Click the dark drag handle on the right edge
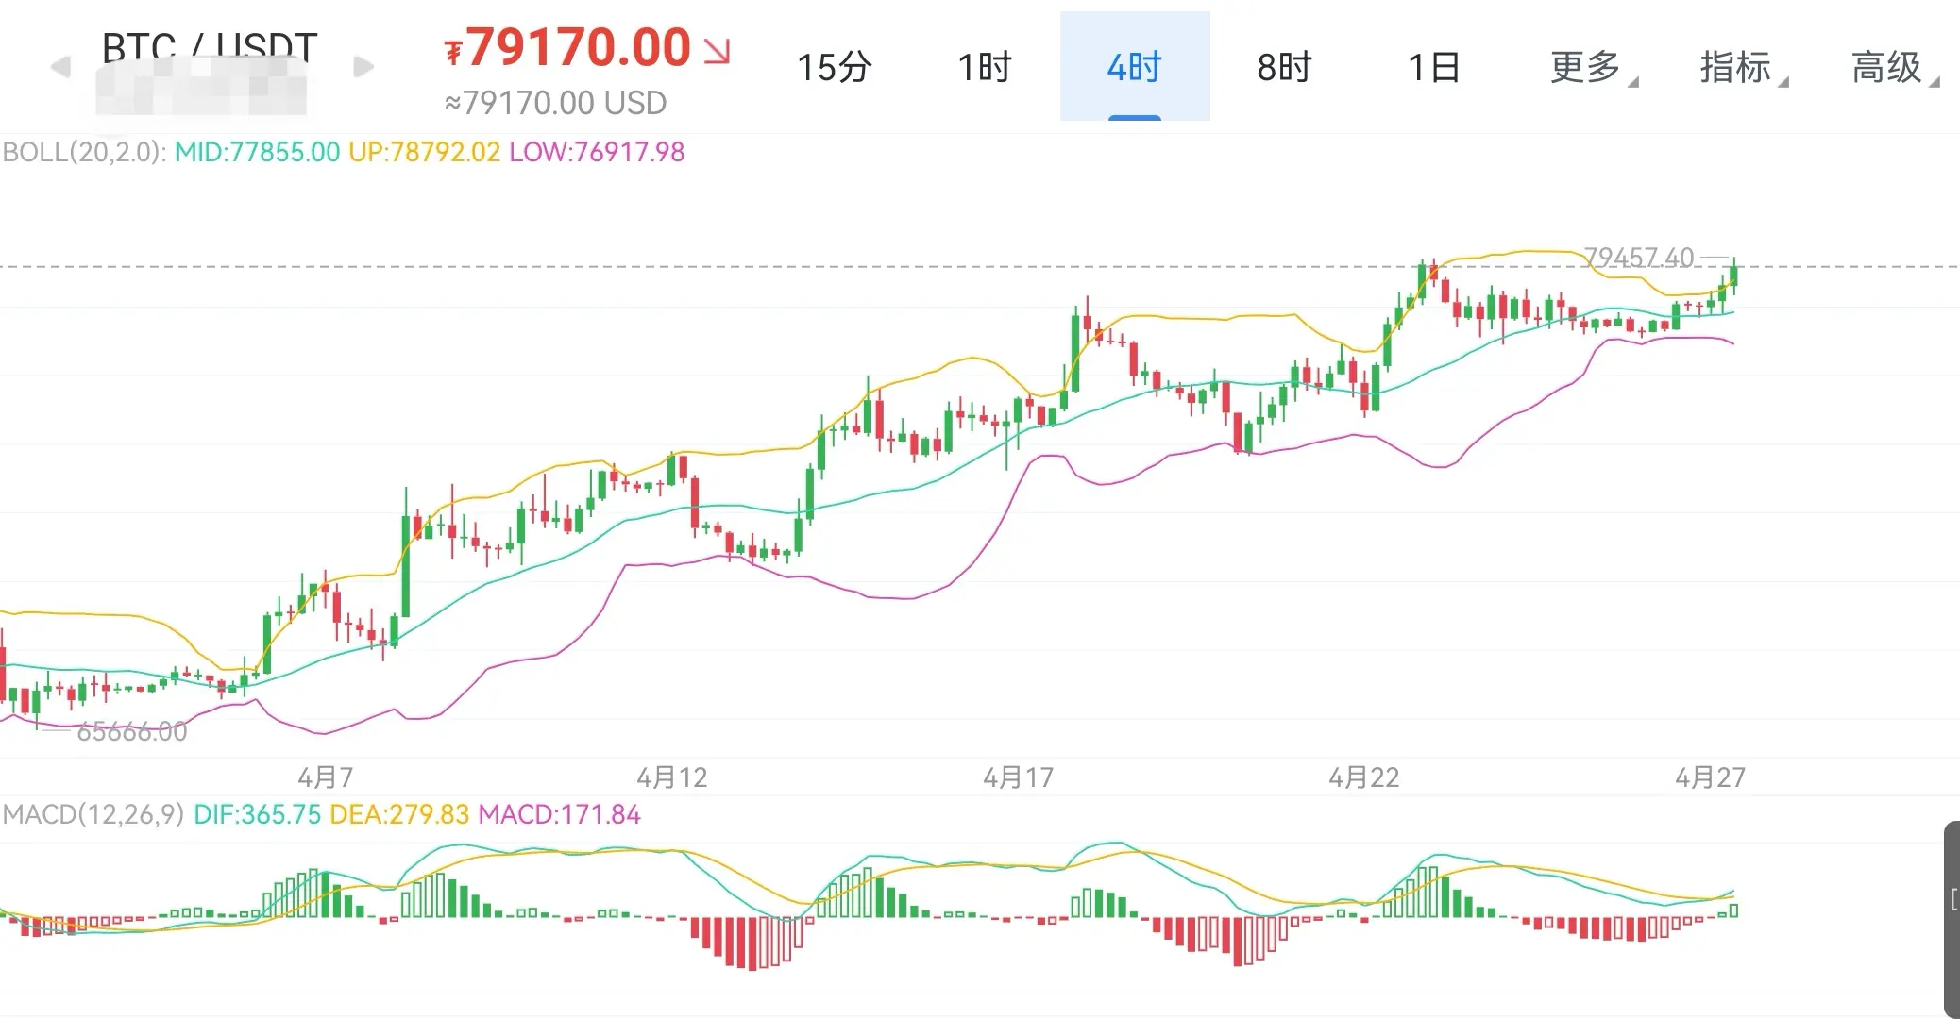 tap(1952, 918)
